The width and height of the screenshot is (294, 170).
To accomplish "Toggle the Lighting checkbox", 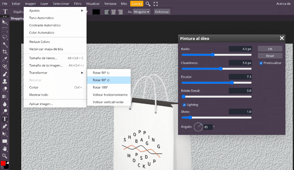I will [x=184, y=105].
